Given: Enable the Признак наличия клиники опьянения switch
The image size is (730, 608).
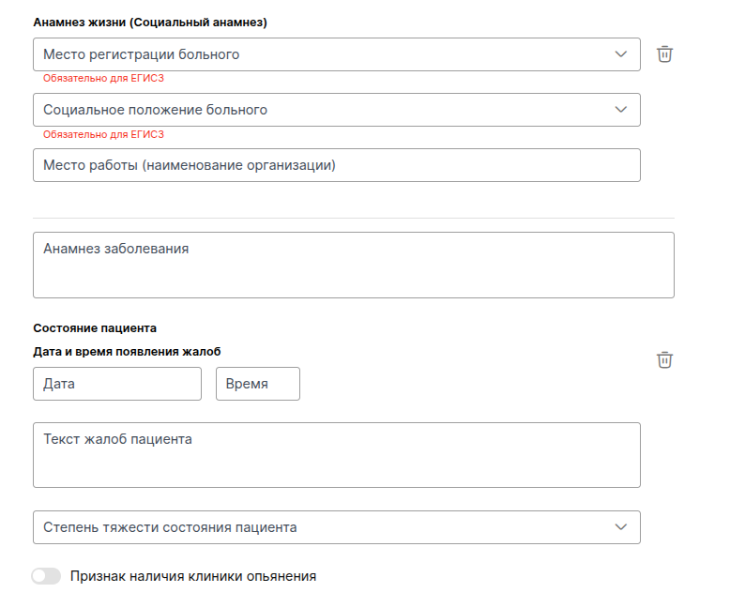Looking at the screenshot, I should [x=46, y=576].
